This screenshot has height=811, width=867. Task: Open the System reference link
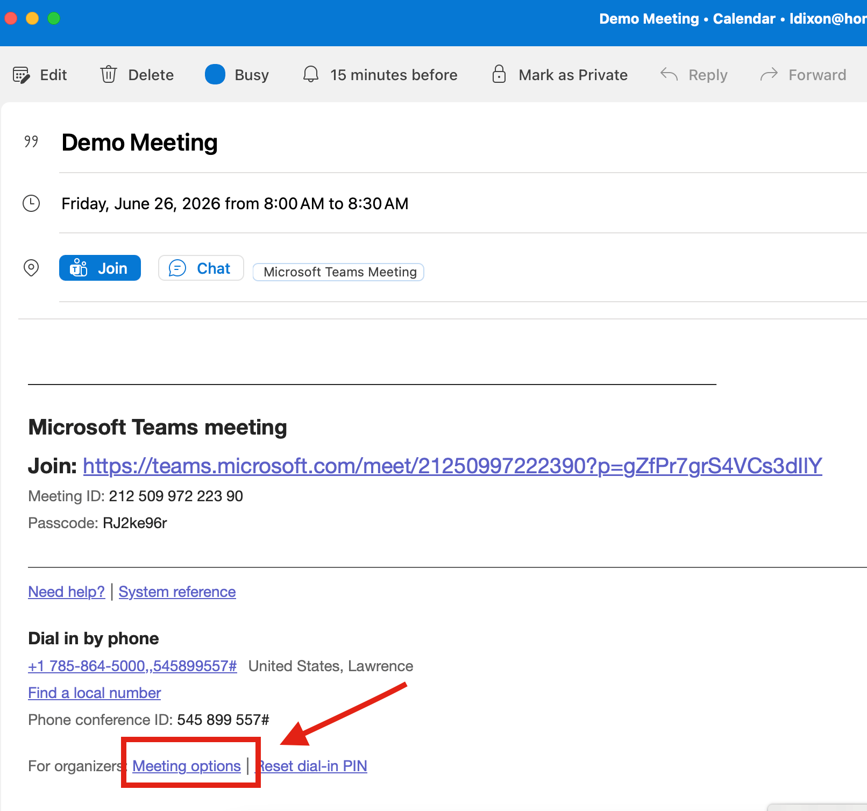pos(177,592)
